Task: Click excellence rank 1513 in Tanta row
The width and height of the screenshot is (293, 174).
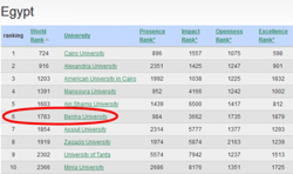Action: click(x=278, y=155)
